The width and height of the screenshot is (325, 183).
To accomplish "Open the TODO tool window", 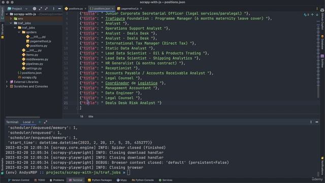I will click(x=40, y=180).
